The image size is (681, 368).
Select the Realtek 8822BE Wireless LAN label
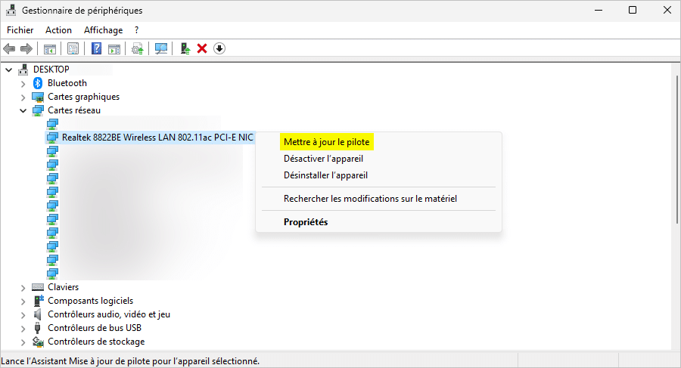click(x=157, y=138)
